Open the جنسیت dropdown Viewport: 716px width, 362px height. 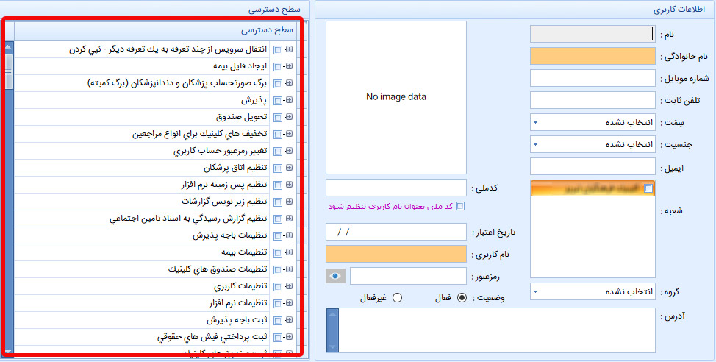coord(536,144)
